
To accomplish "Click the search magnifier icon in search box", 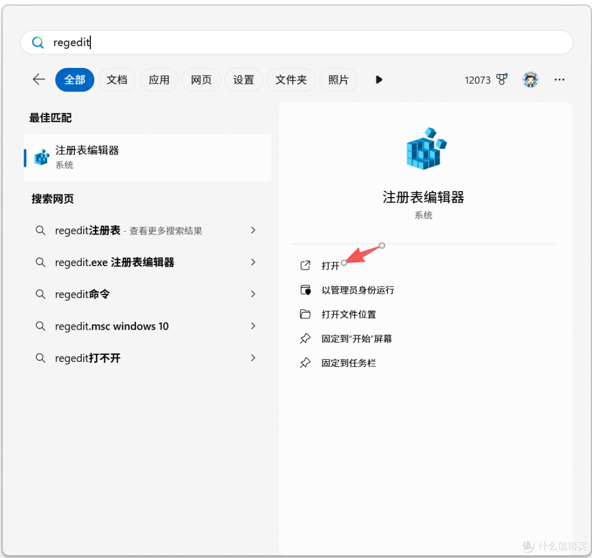I will 38,42.
